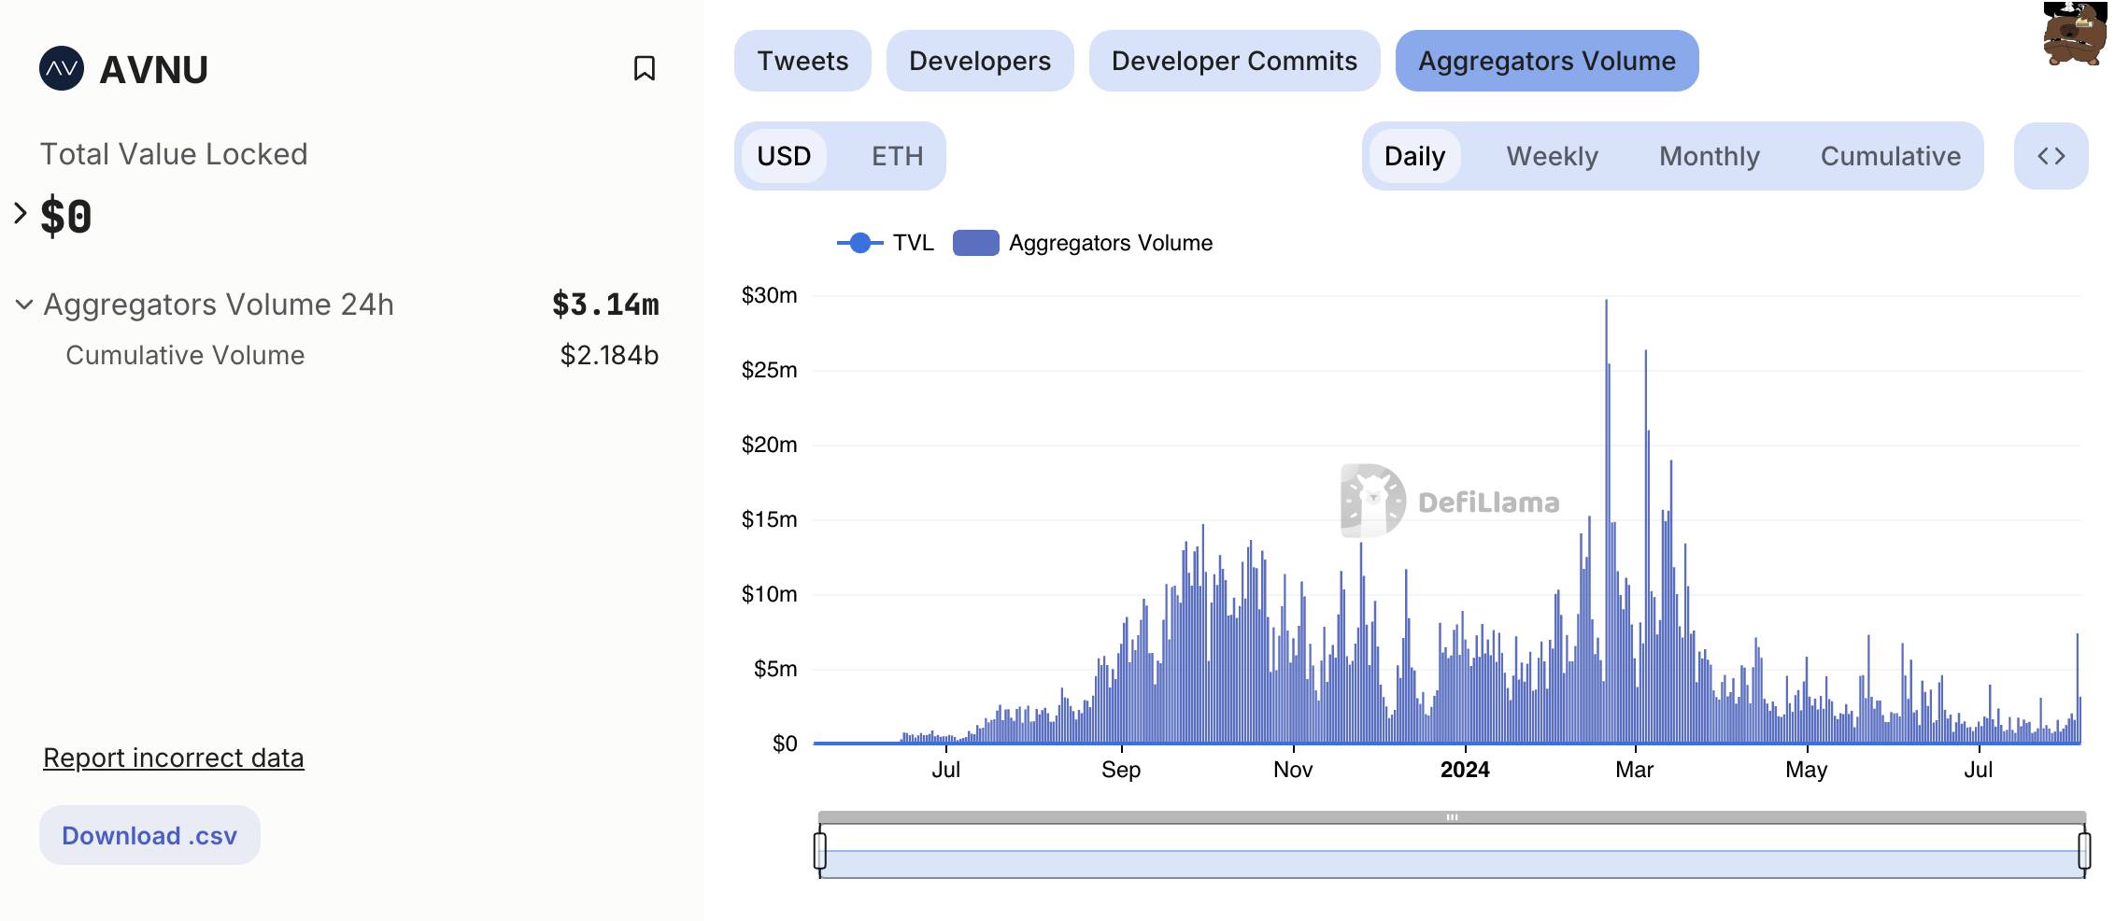Select the Weekly grouping option
This screenshot has height=921, width=2115.
tap(1552, 156)
